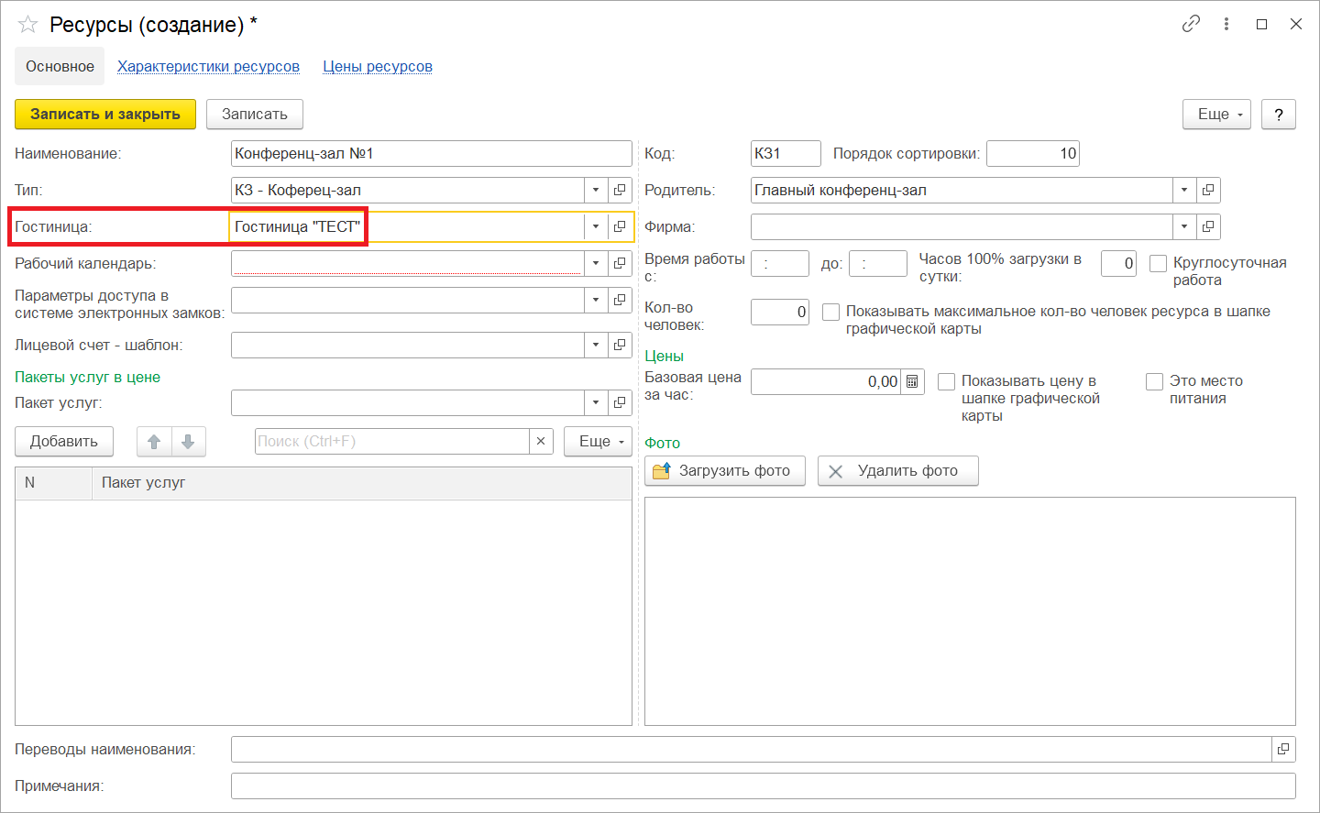Open the Рабочий календарь item
The image size is (1320, 813).
[620, 263]
